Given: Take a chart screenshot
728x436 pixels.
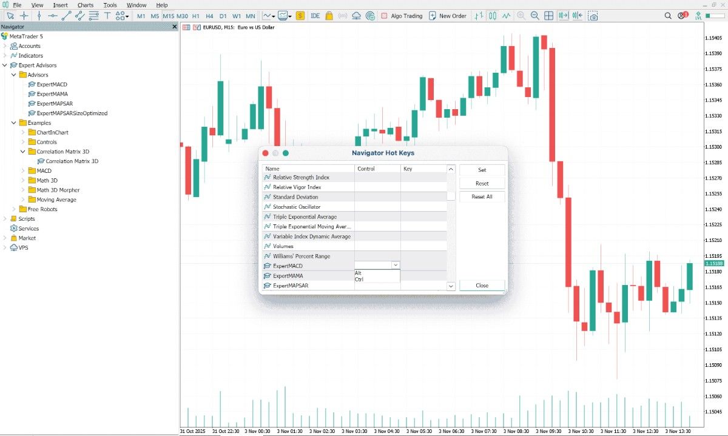Looking at the screenshot, I should tap(591, 16).
